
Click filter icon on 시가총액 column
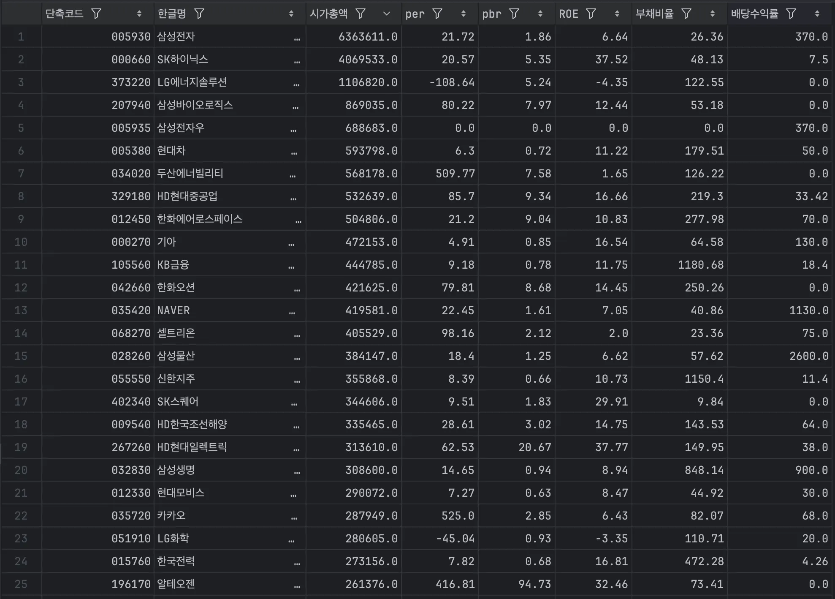[x=361, y=14]
